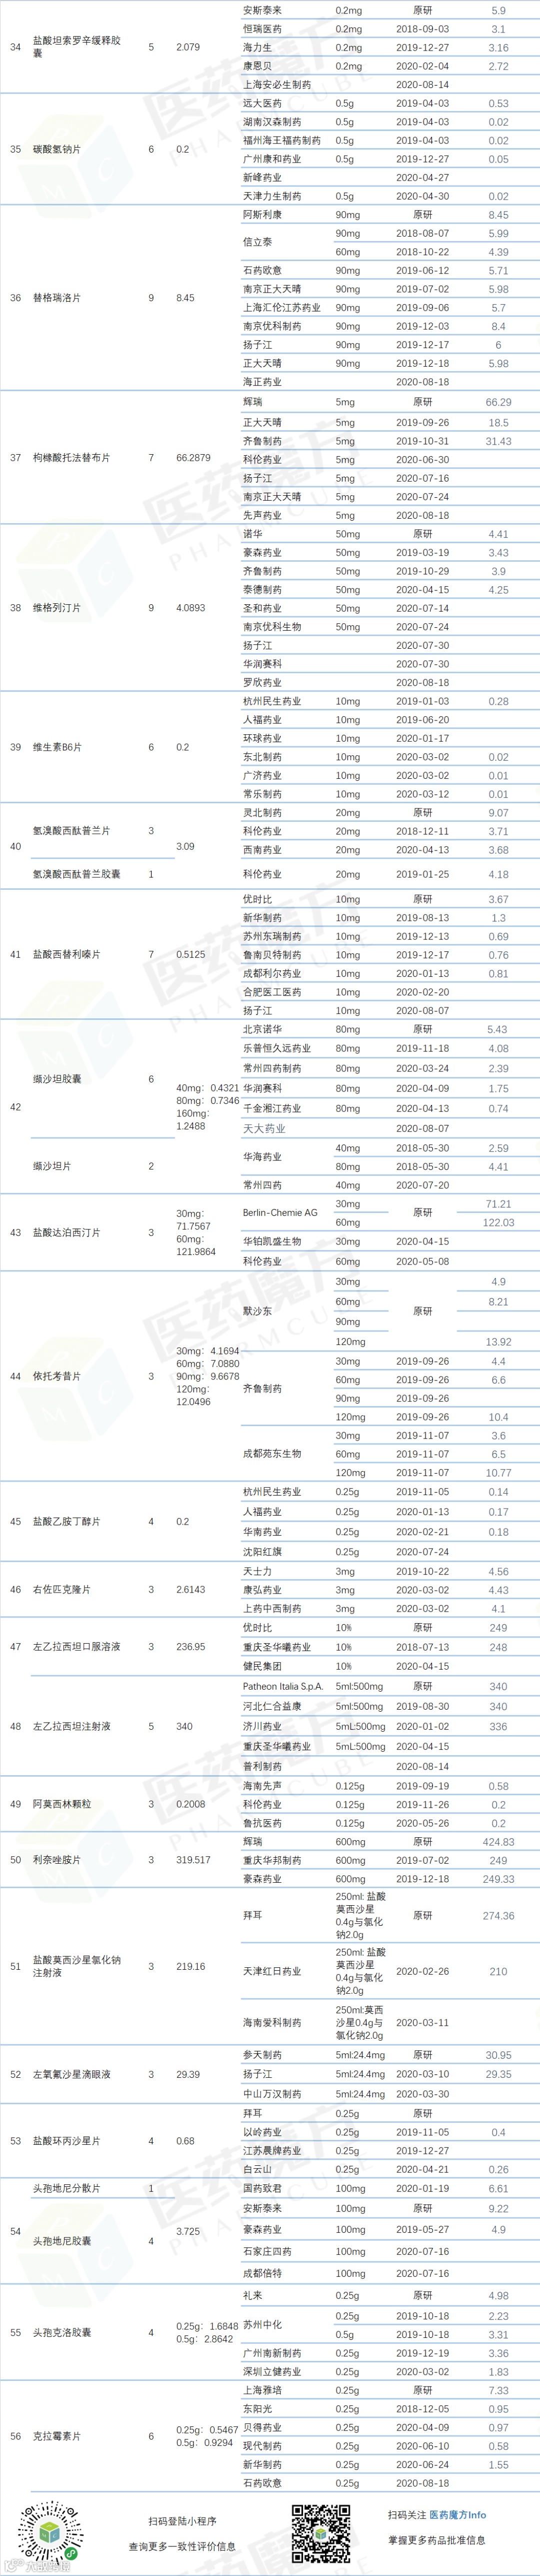This screenshot has width=540, height=2576.
Task: Click company cell 海南爱科制药
Action: click(272, 2022)
